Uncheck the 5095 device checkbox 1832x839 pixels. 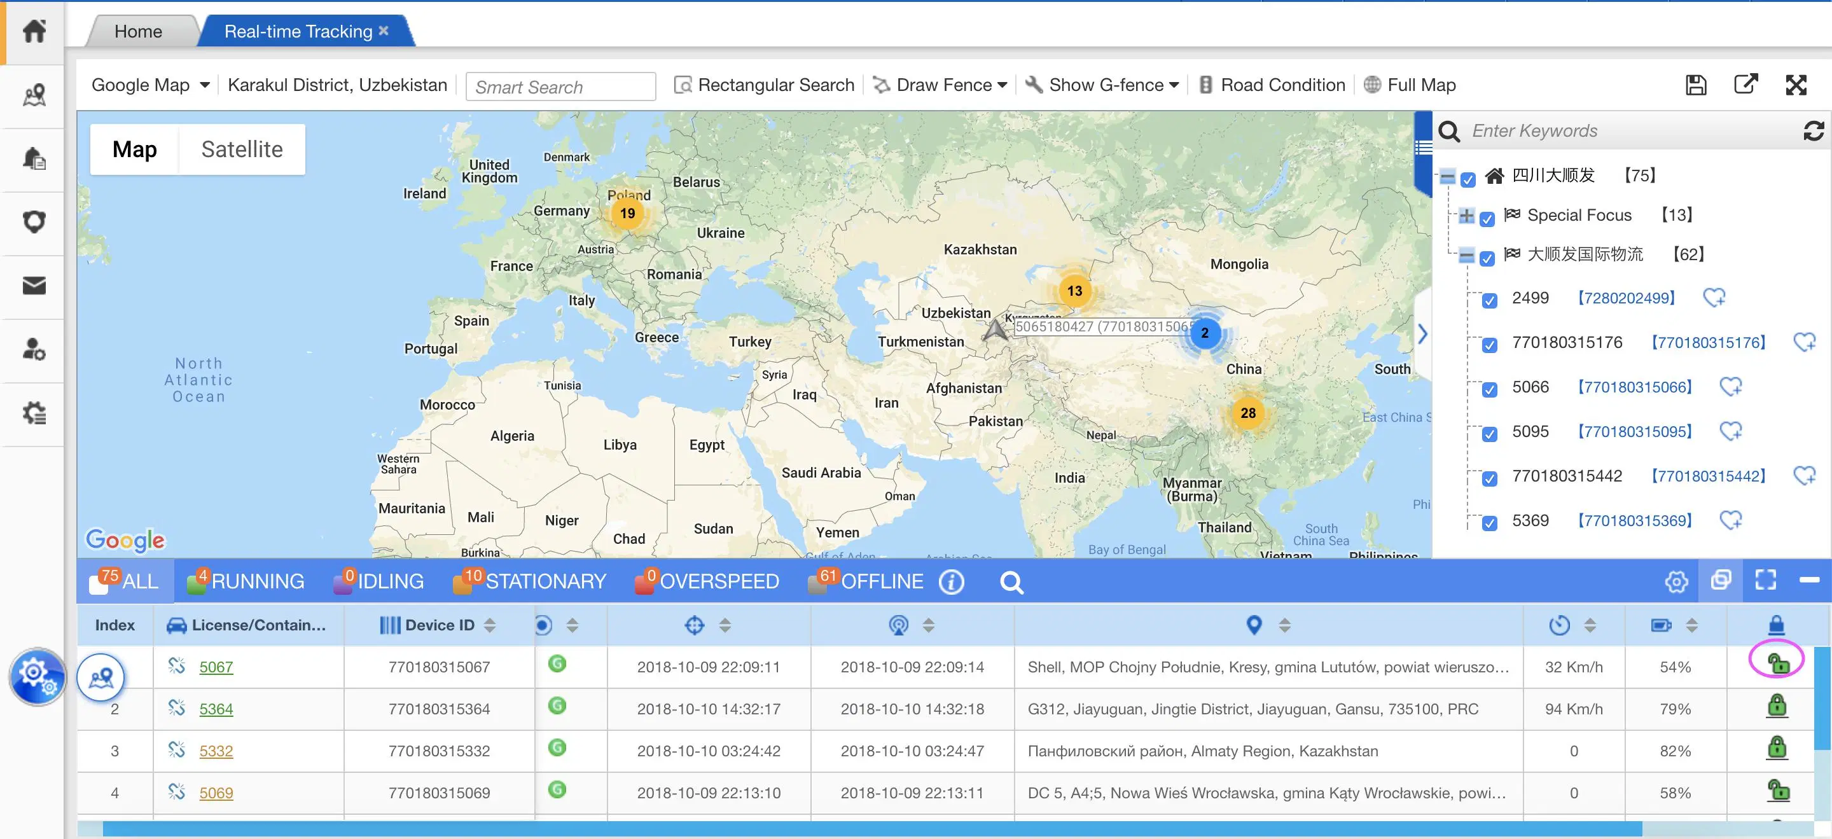coord(1489,434)
